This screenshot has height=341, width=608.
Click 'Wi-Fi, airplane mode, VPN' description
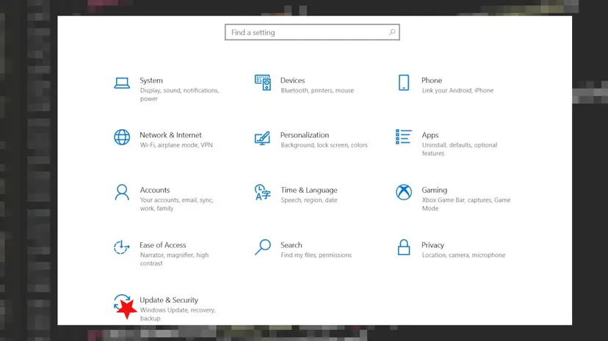pyautogui.click(x=176, y=144)
